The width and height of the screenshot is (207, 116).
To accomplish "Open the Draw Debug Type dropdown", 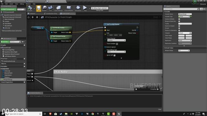I will (116, 52).
